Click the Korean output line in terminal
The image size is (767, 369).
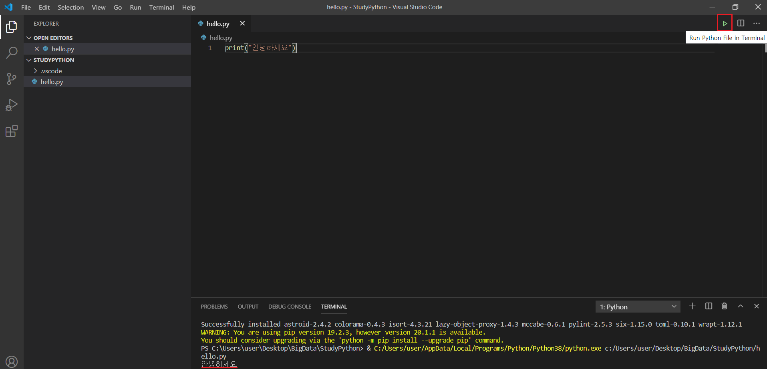pyautogui.click(x=219, y=364)
